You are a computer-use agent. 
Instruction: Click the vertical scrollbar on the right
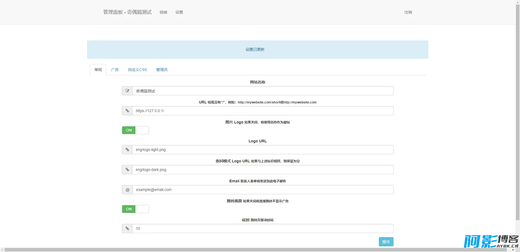coord(518,112)
